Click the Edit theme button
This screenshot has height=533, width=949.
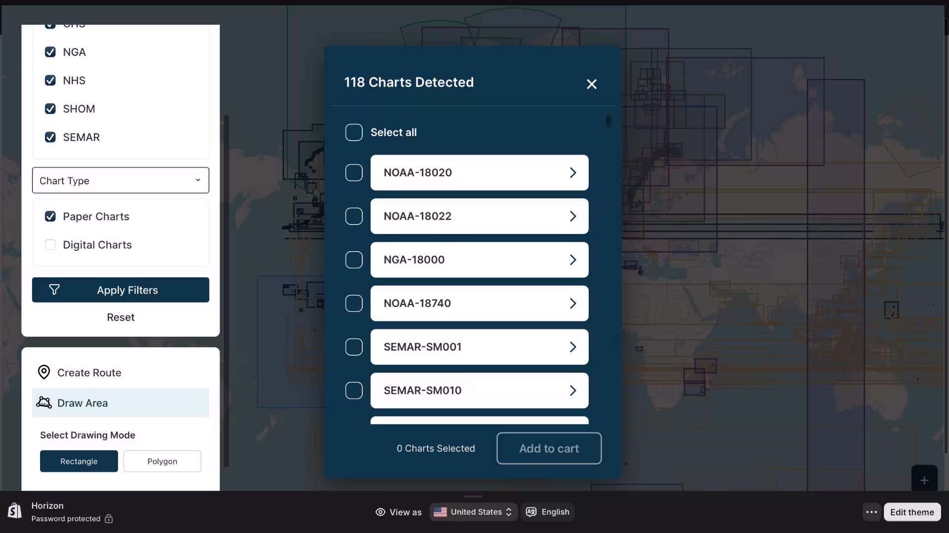pos(912,512)
